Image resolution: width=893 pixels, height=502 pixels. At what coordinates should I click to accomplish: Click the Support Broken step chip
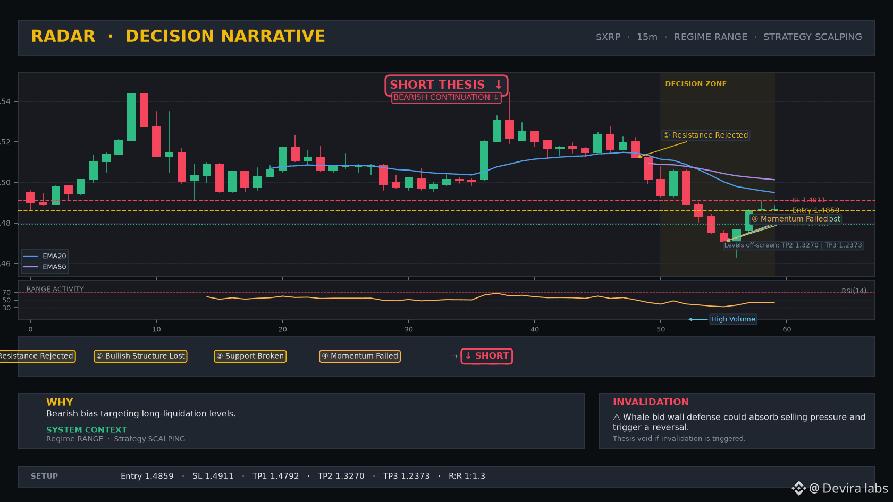tap(250, 356)
